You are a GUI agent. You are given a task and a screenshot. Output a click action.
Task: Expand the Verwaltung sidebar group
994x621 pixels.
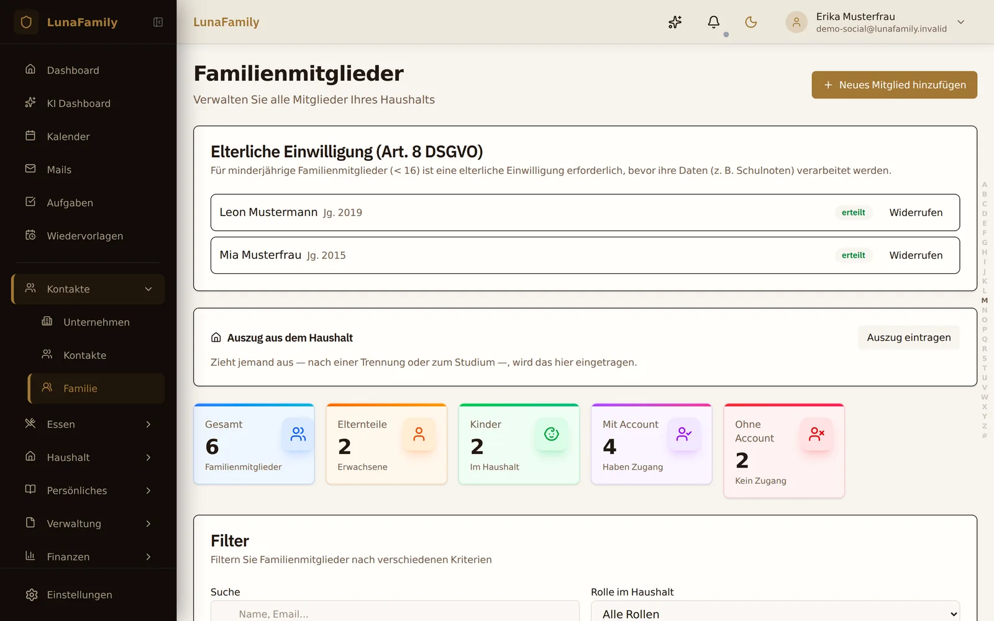88,524
